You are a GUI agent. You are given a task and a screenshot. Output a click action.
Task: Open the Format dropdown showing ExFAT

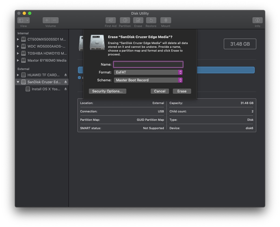coord(148,72)
